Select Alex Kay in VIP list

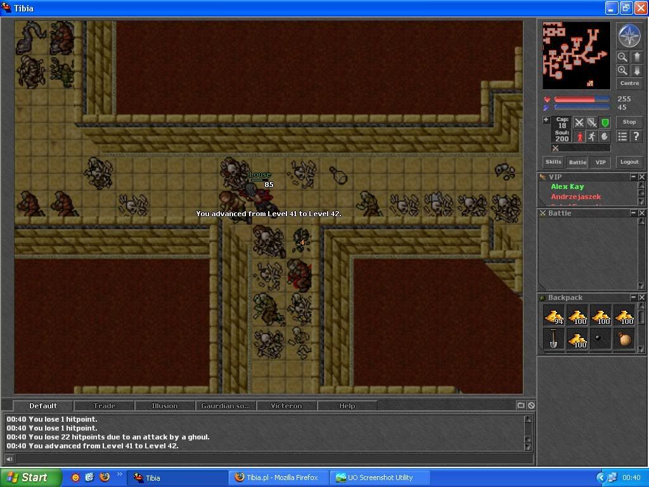[567, 187]
